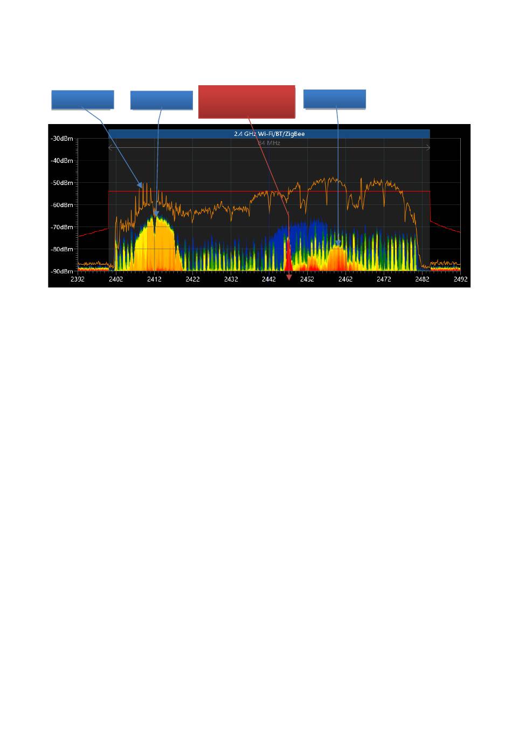This screenshot has height=754, width=512.
Task: Select the 2432 frequency tick label
Action: click(x=231, y=279)
